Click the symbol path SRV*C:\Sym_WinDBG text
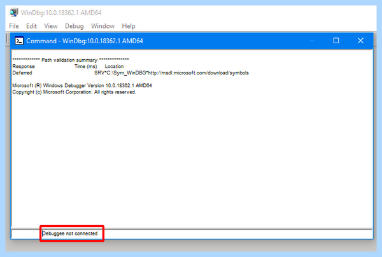 click(171, 73)
